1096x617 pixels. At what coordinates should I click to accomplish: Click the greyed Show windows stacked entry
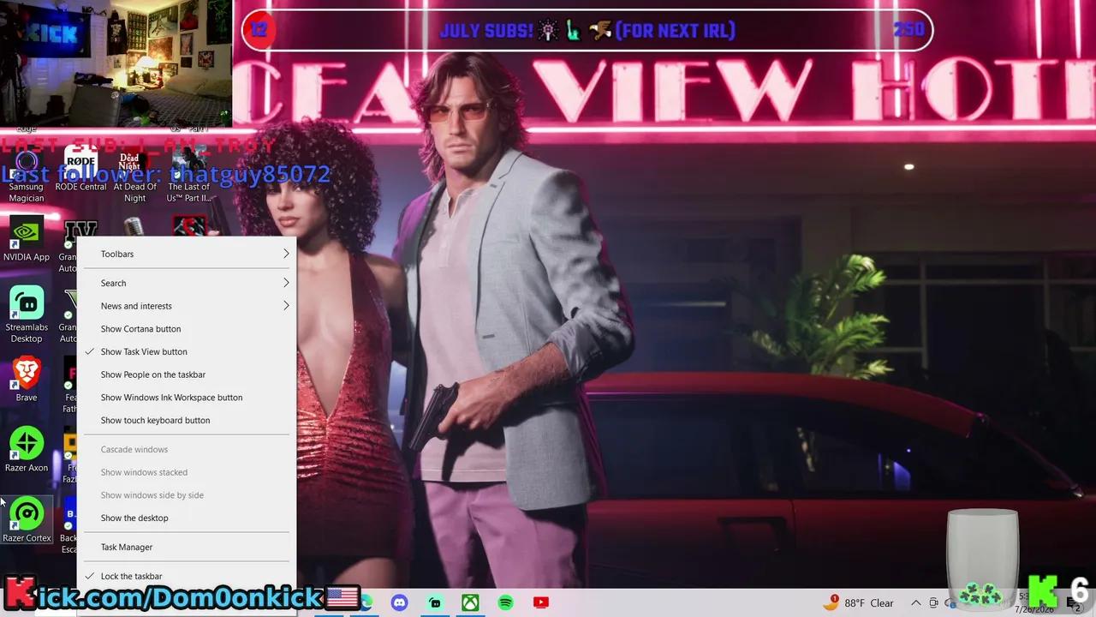(x=187, y=473)
